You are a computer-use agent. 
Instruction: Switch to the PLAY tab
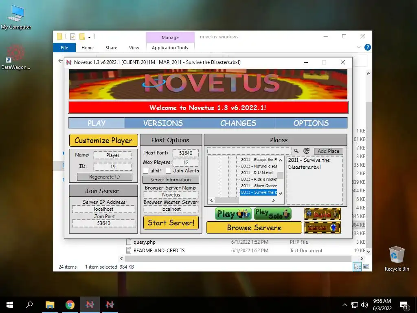point(97,123)
